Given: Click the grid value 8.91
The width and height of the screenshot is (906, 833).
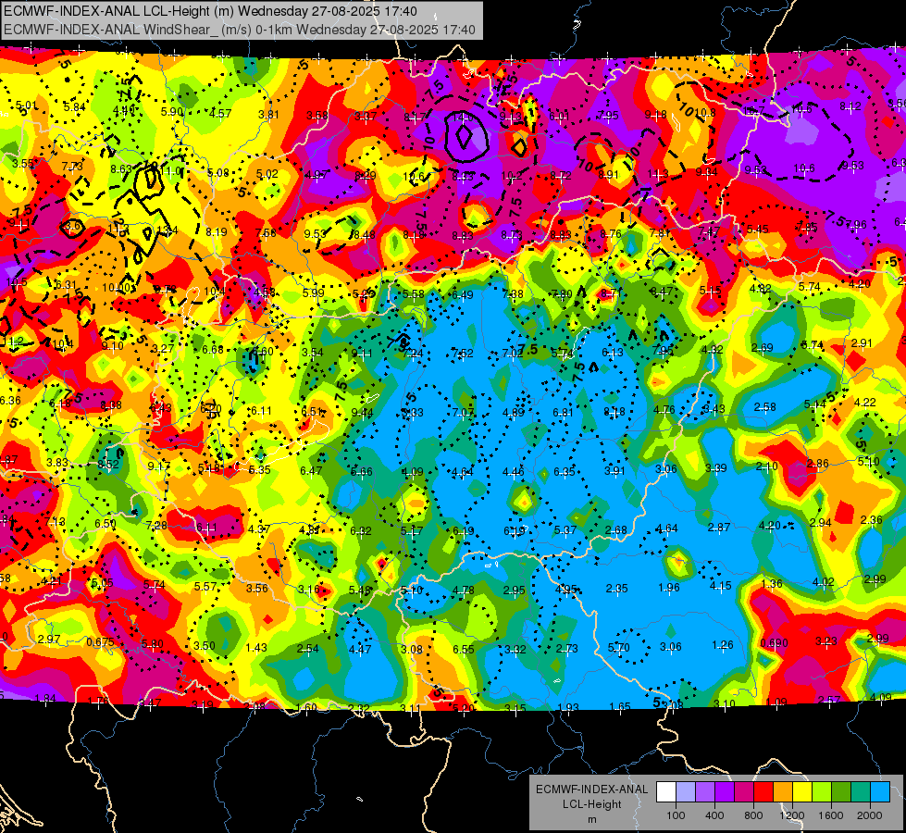Looking at the screenshot, I should [608, 175].
